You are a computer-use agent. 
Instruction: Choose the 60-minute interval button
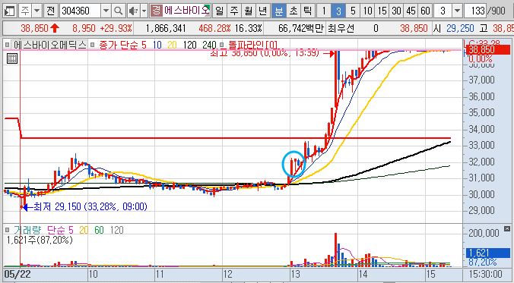[425, 11]
